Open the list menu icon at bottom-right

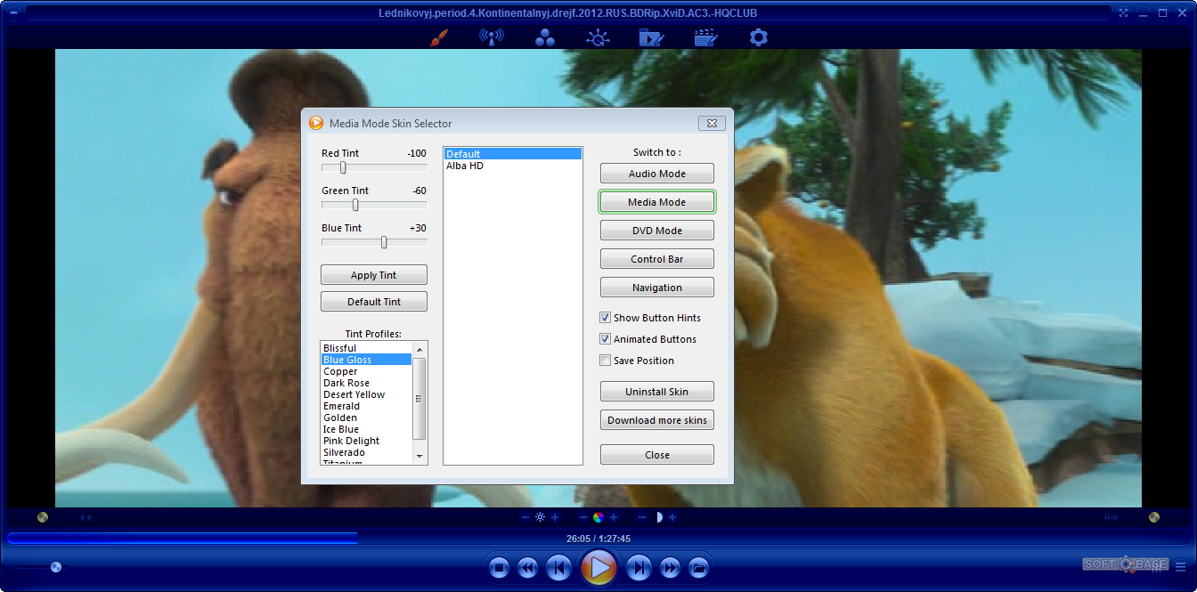click(x=1180, y=565)
